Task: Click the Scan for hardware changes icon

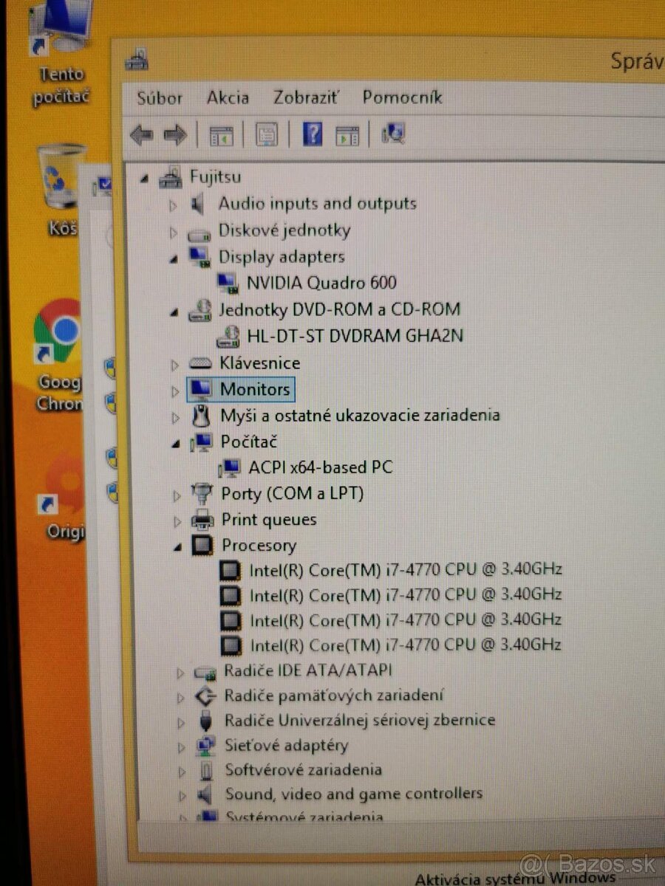Action: [x=392, y=134]
